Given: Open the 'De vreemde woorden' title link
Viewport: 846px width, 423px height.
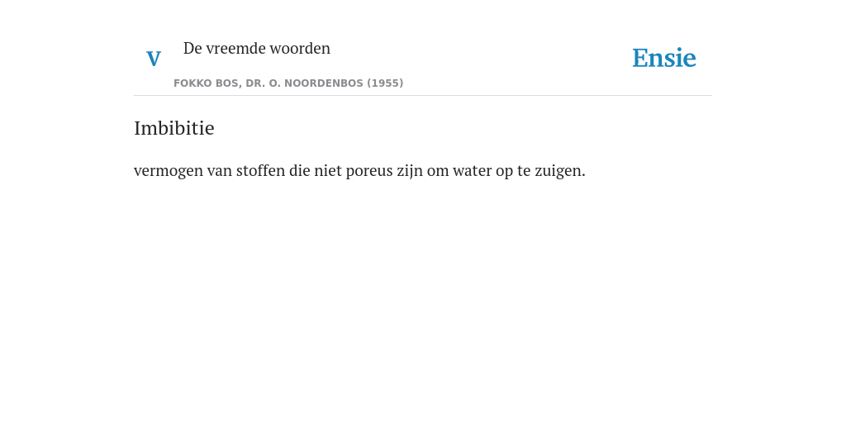Looking at the screenshot, I should tap(257, 48).
